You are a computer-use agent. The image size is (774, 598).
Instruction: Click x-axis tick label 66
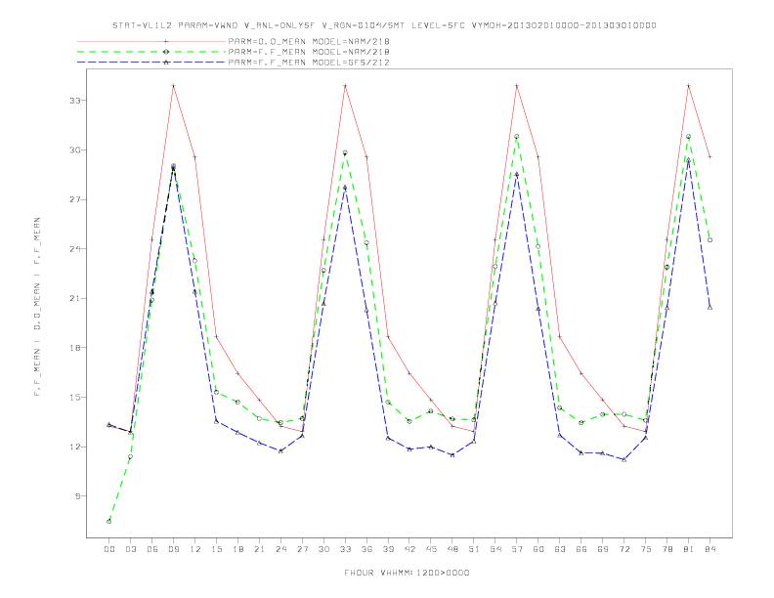581,549
